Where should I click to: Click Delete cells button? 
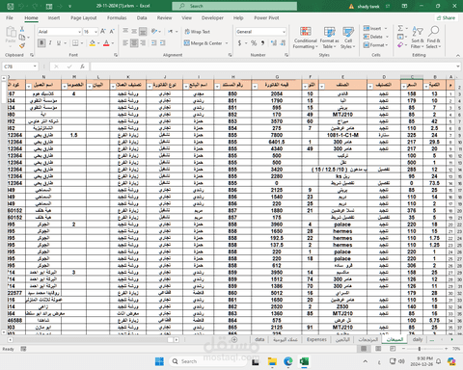point(373,37)
